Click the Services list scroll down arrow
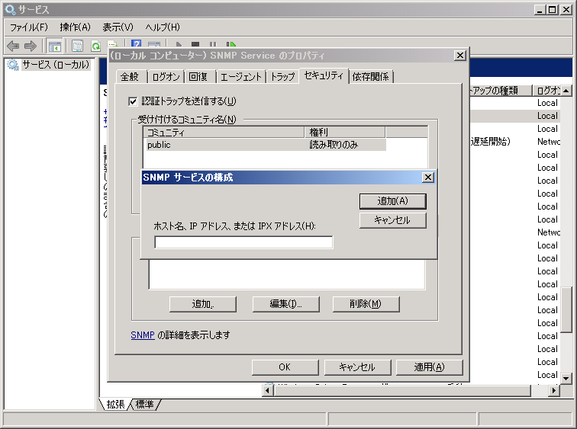 (566, 378)
